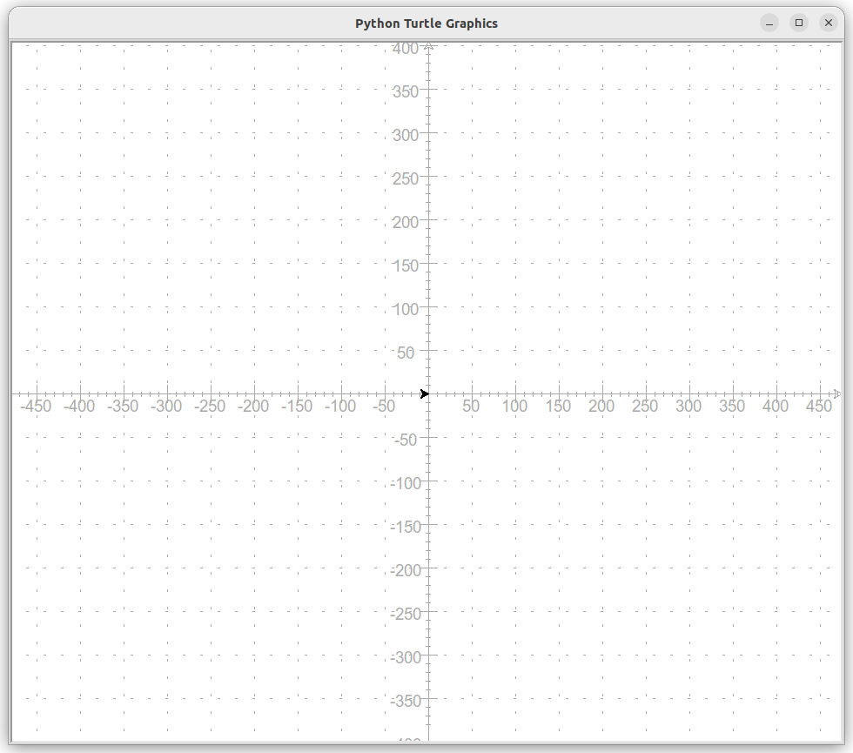Click the y-axis arrowhead at top
Image resolution: width=853 pixels, height=753 pixels.
428,46
